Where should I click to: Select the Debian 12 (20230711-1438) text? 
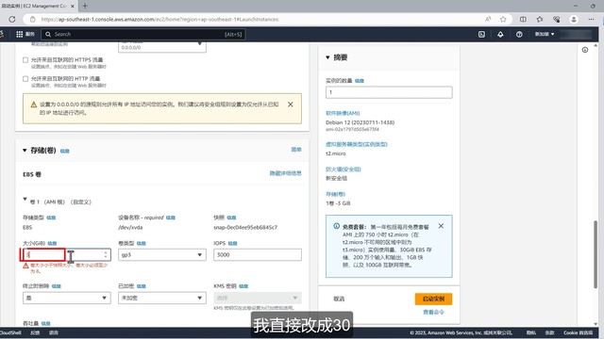point(361,122)
